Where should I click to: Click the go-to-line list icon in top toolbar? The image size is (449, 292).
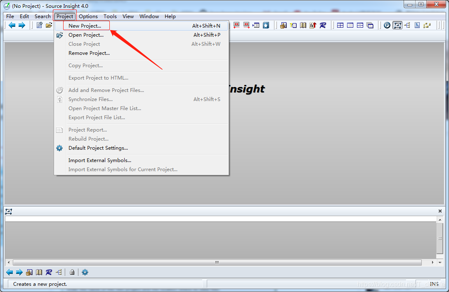point(256,25)
